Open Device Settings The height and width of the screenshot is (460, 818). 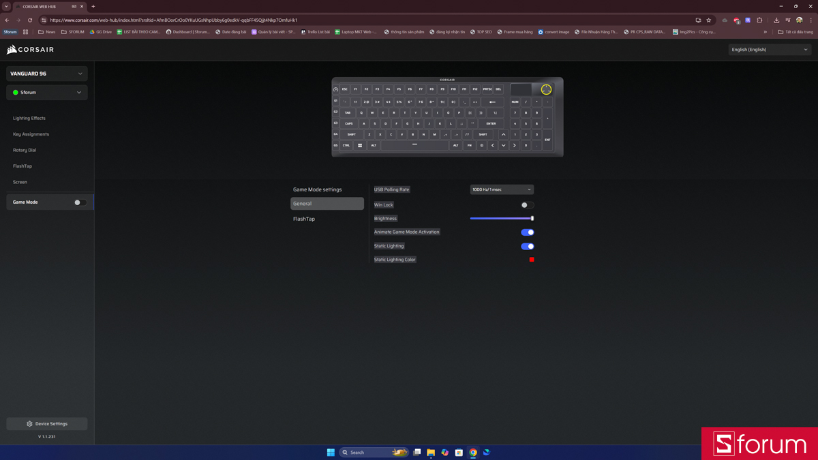pyautogui.click(x=46, y=424)
